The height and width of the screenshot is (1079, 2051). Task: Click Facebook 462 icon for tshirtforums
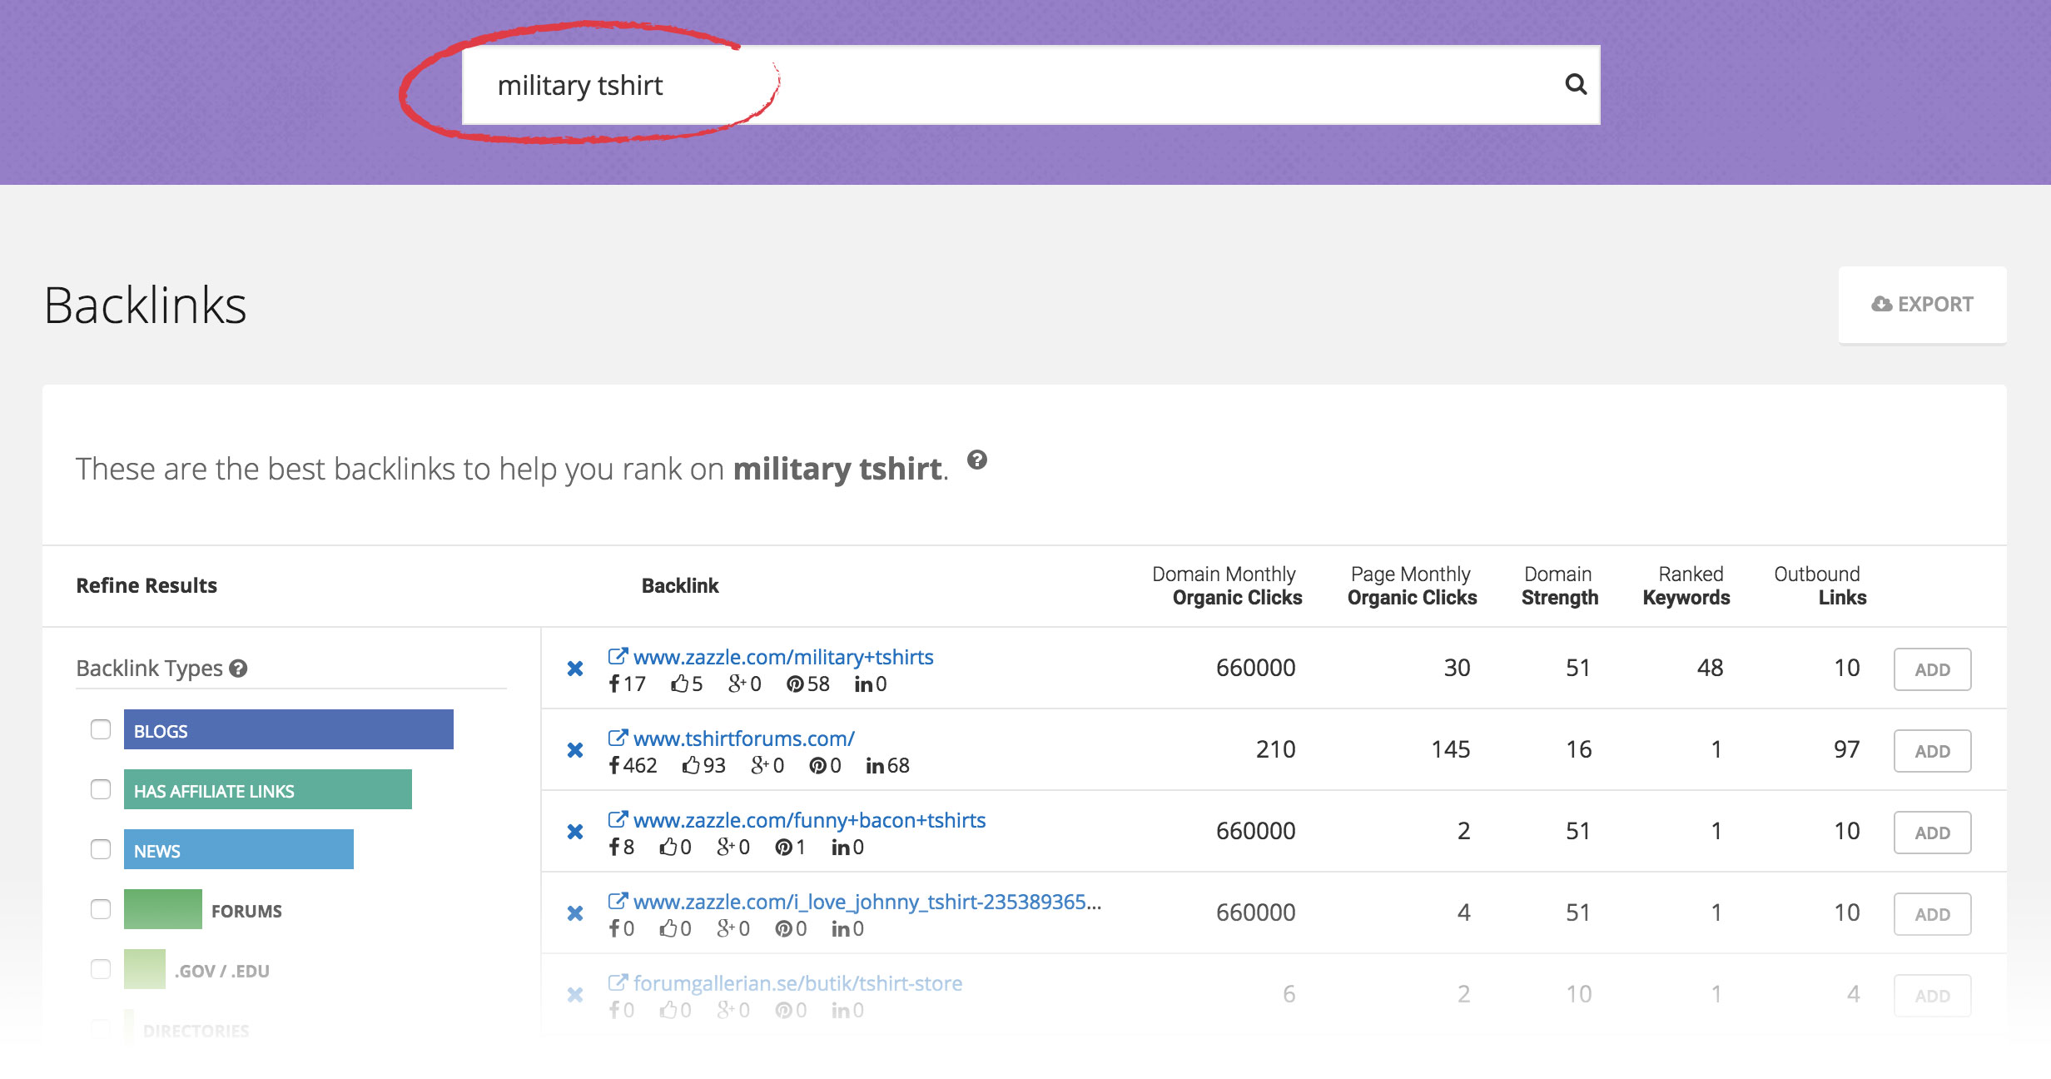614,765
